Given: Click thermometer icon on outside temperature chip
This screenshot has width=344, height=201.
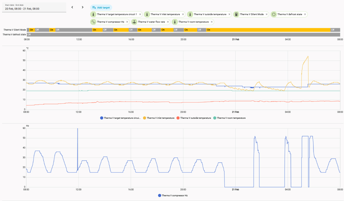Looking at the screenshot, I should point(190,14).
